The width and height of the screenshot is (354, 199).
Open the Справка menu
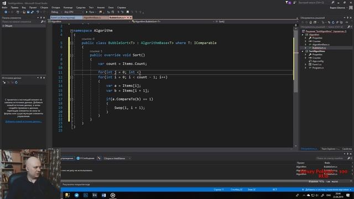point(122,7)
